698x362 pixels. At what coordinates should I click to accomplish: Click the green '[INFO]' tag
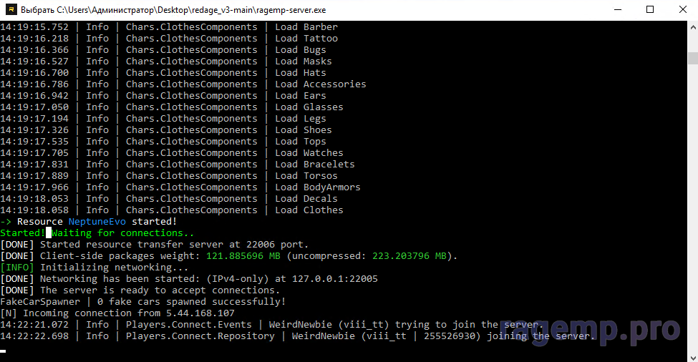coord(17,268)
